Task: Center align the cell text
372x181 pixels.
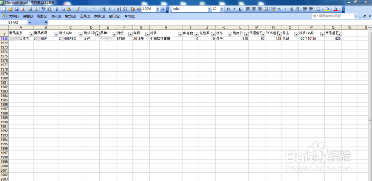Action: (254, 9)
